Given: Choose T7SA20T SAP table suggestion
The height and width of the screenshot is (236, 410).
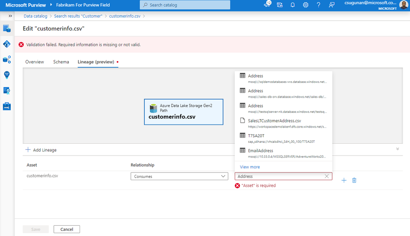Looking at the screenshot, I should pyautogui.click(x=284, y=138).
